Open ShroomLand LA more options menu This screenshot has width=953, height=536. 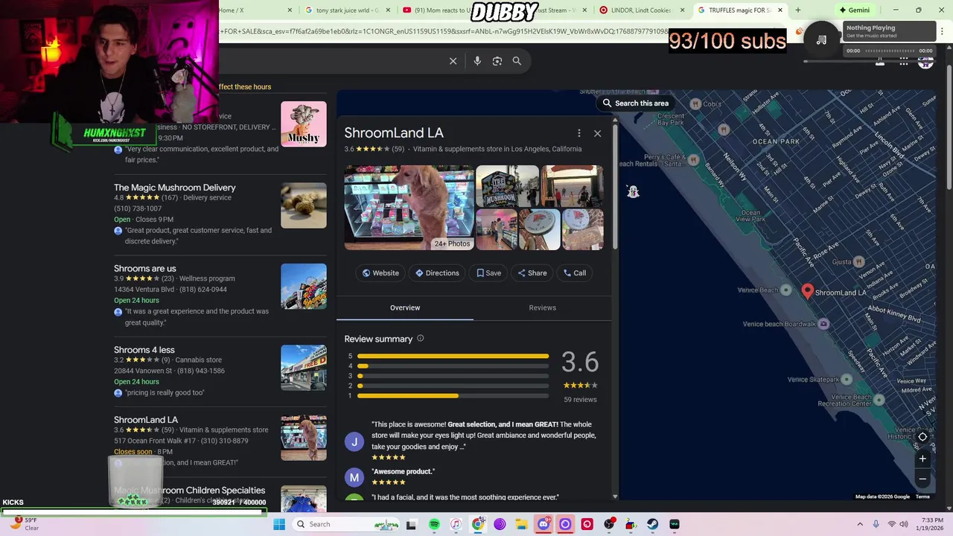(579, 133)
